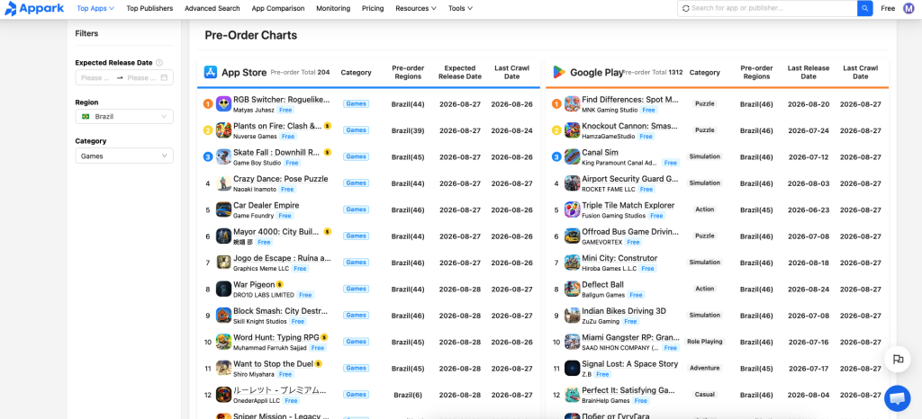Open Car Dealer Empire app icon
The width and height of the screenshot is (922, 419).
click(223, 209)
